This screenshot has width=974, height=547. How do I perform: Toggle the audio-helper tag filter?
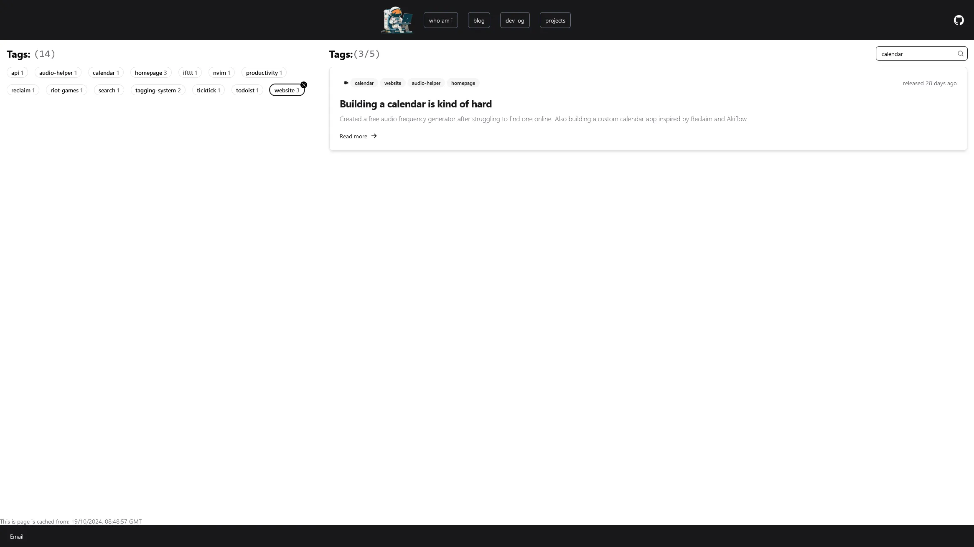58,73
